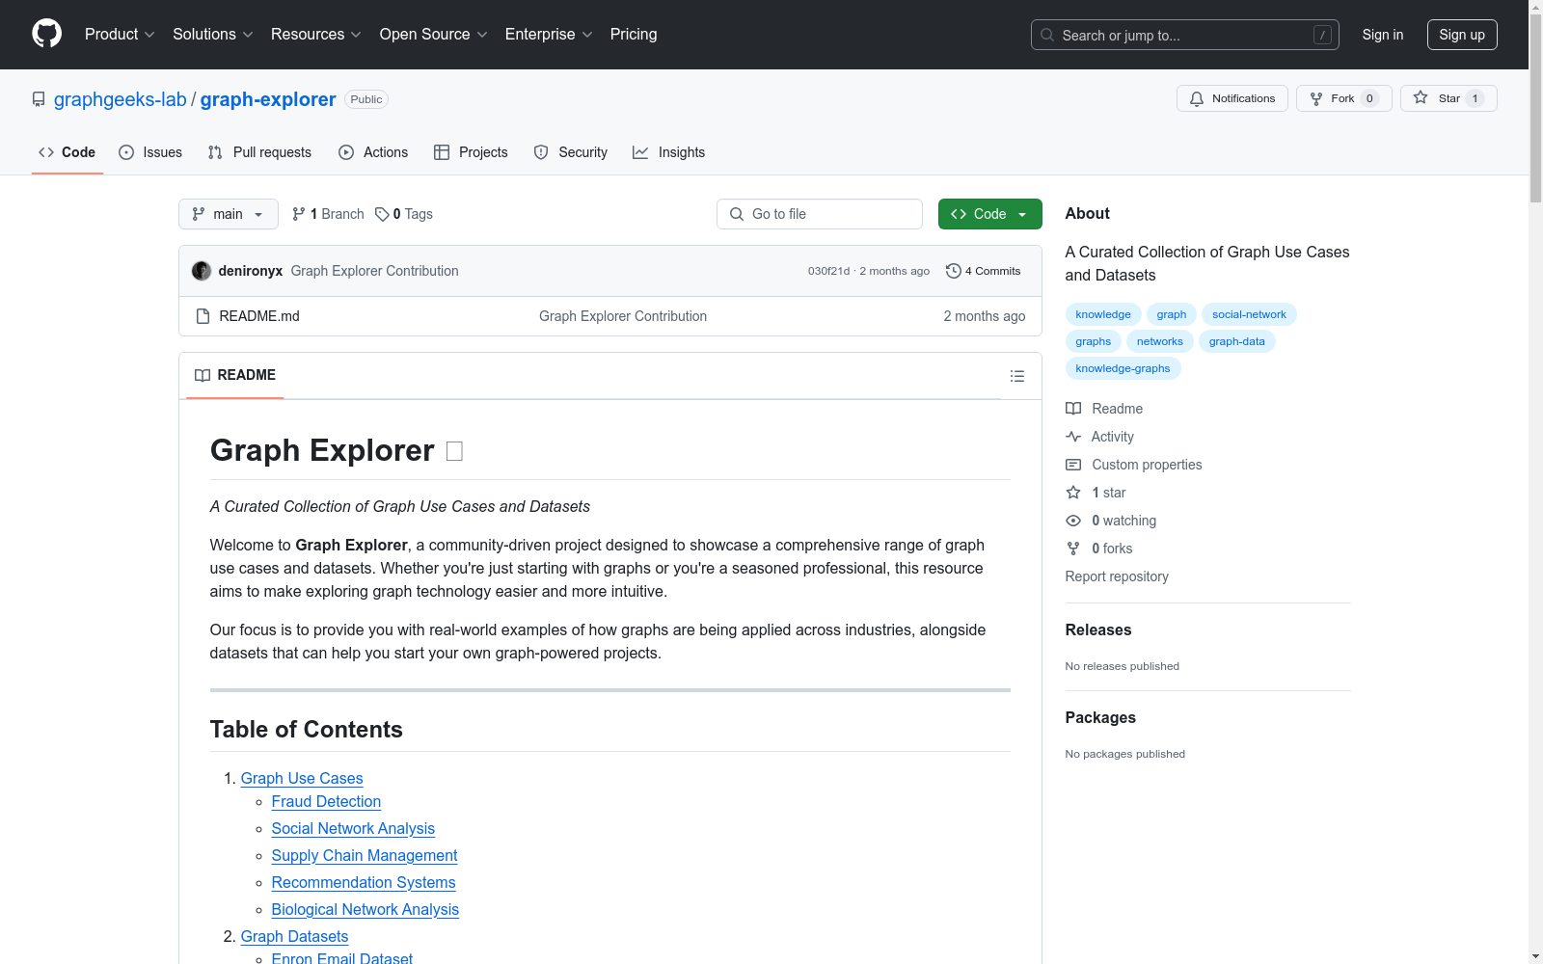The image size is (1543, 964).
Task: Open the README outline list icon
Action: tap(1017, 376)
